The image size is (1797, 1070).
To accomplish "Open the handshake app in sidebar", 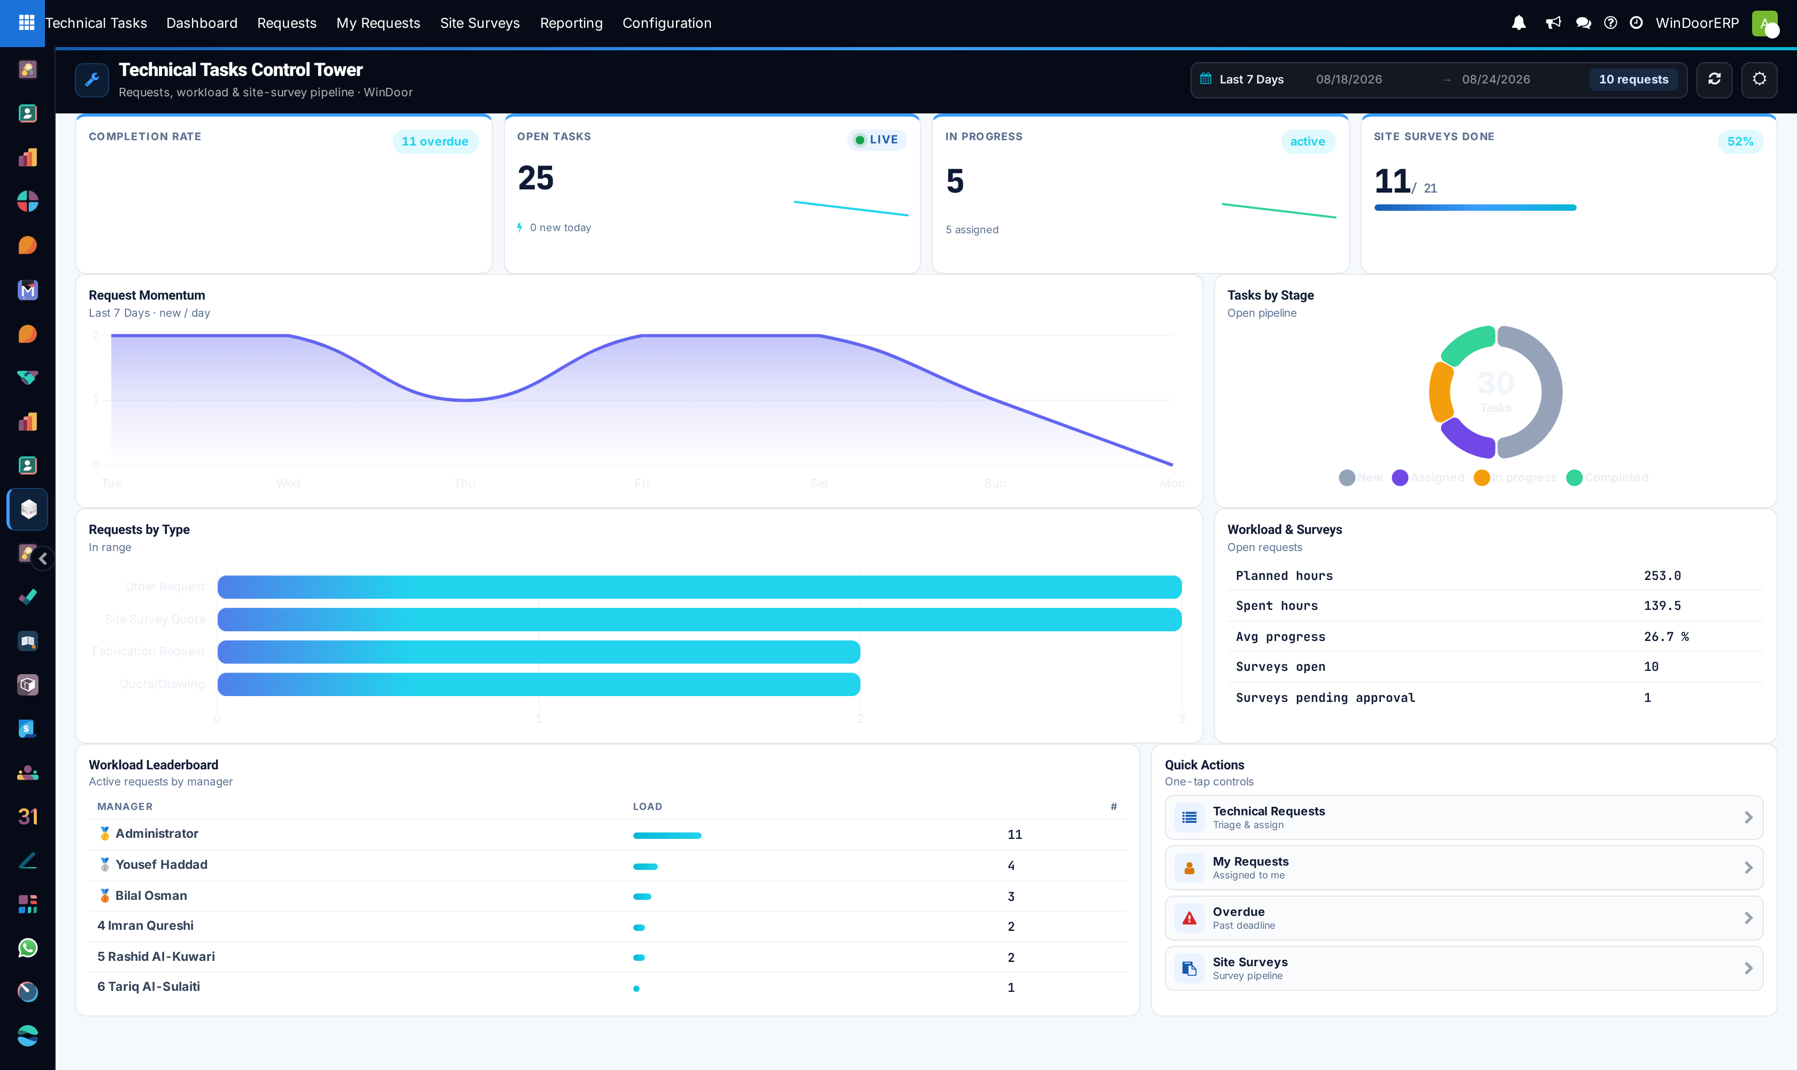I will (27, 378).
